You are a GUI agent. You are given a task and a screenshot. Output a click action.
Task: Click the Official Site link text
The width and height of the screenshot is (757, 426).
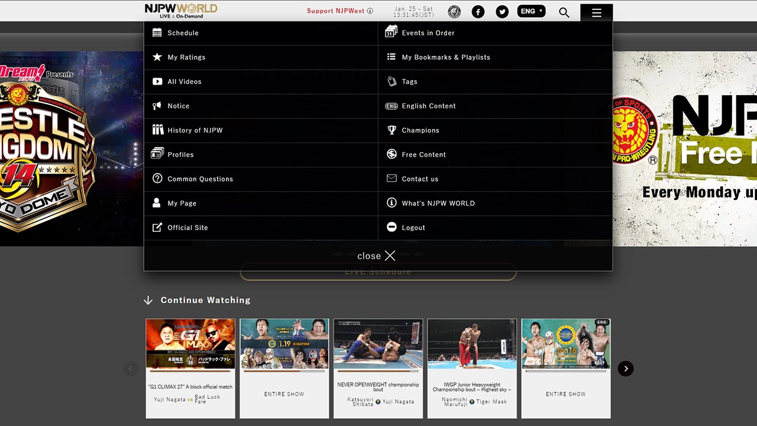point(187,227)
